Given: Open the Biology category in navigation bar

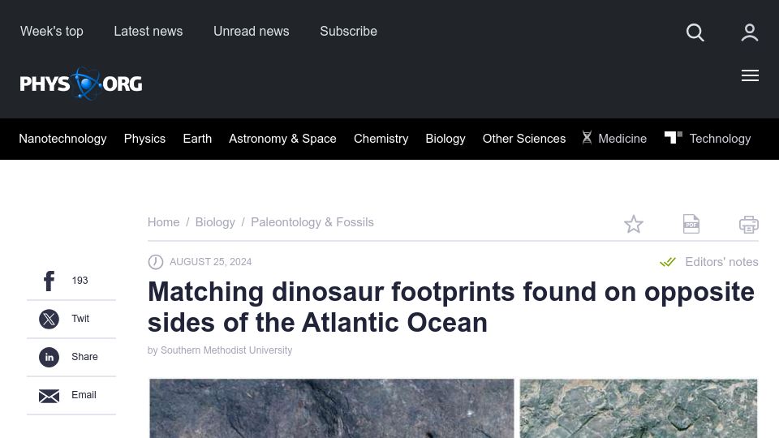Looking at the screenshot, I should (x=445, y=139).
